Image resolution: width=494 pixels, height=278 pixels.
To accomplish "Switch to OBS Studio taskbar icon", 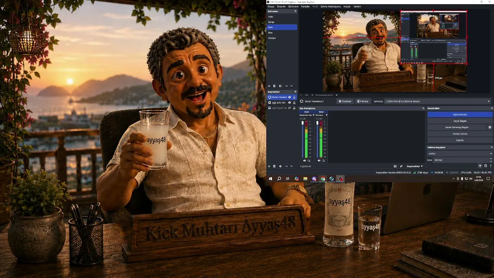I will [x=340, y=179].
